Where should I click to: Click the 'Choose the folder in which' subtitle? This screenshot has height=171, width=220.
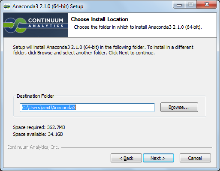pyautogui.click(x=138, y=27)
